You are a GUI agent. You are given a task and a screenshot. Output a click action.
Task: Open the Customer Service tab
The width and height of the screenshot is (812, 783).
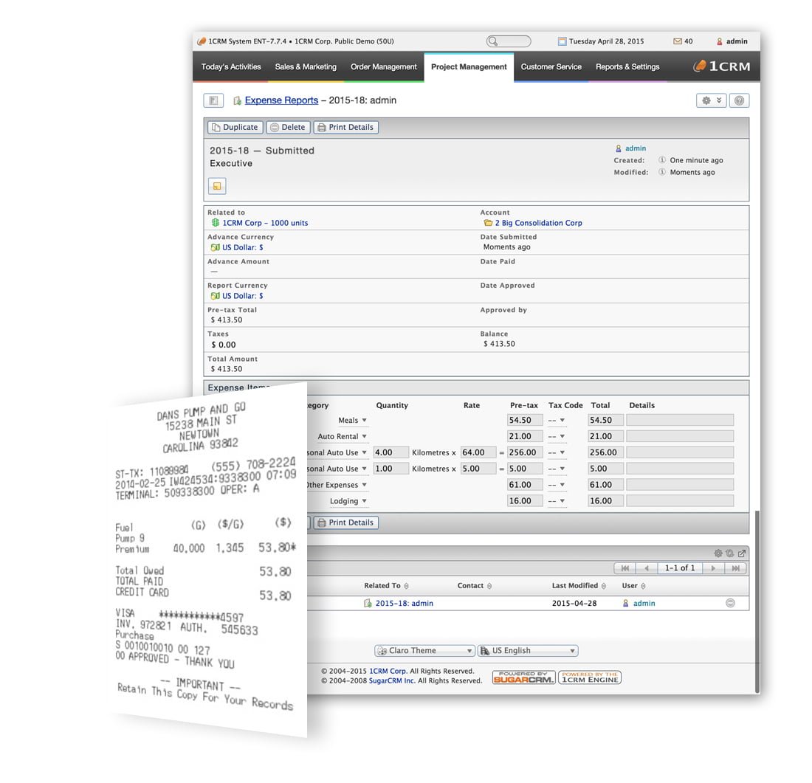[x=551, y=67]
